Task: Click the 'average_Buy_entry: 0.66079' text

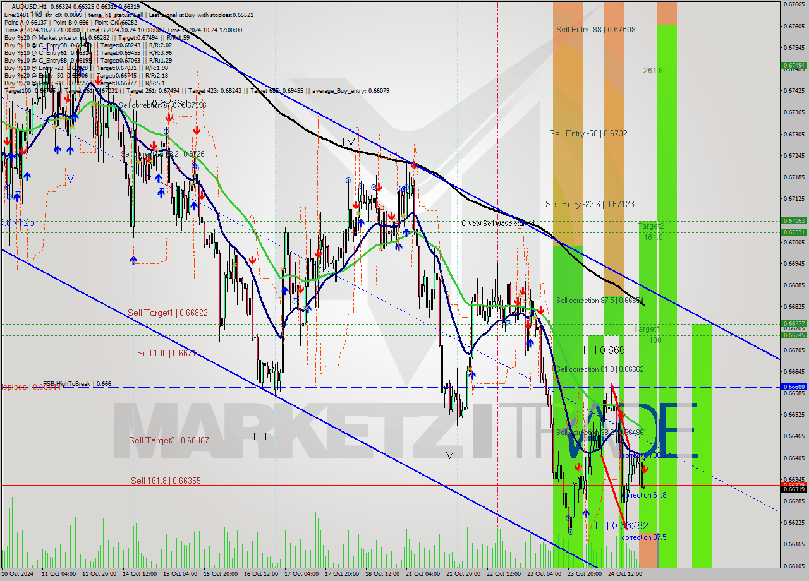Action: (350, 91)
